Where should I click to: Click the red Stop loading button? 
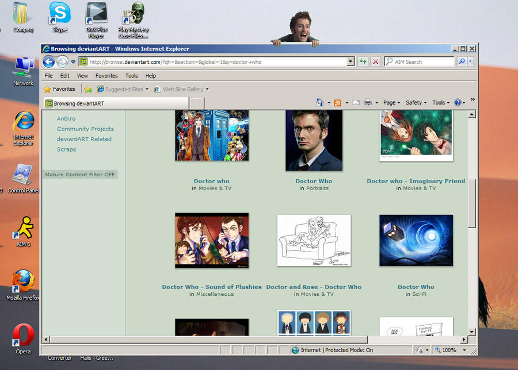376,61
